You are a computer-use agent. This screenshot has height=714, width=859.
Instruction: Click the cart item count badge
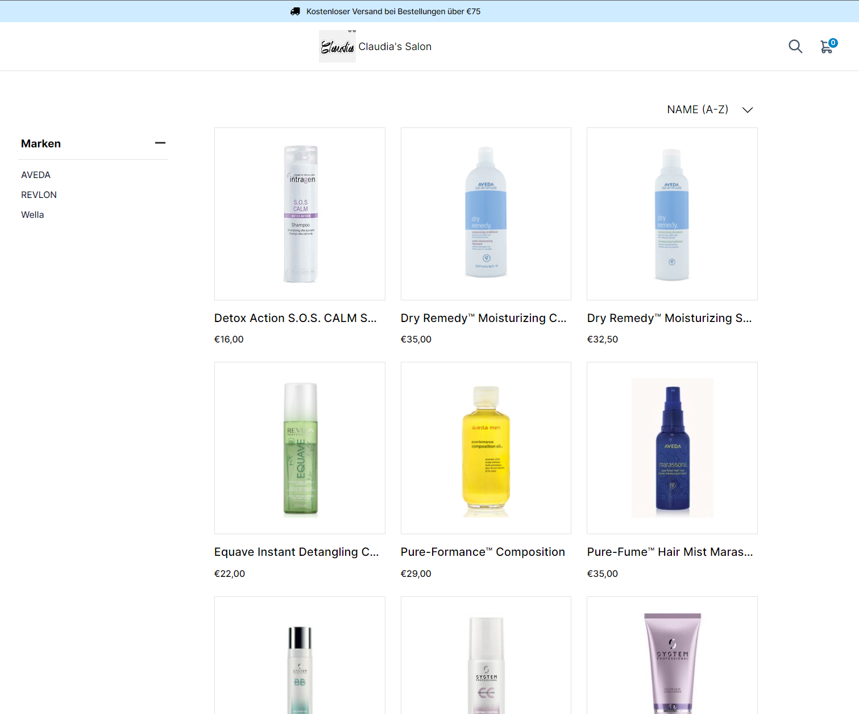pos(833,43)
